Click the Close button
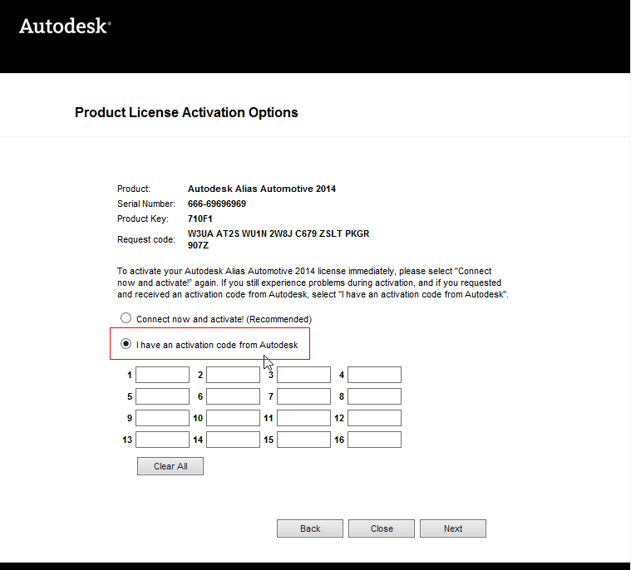 (382, 528)
